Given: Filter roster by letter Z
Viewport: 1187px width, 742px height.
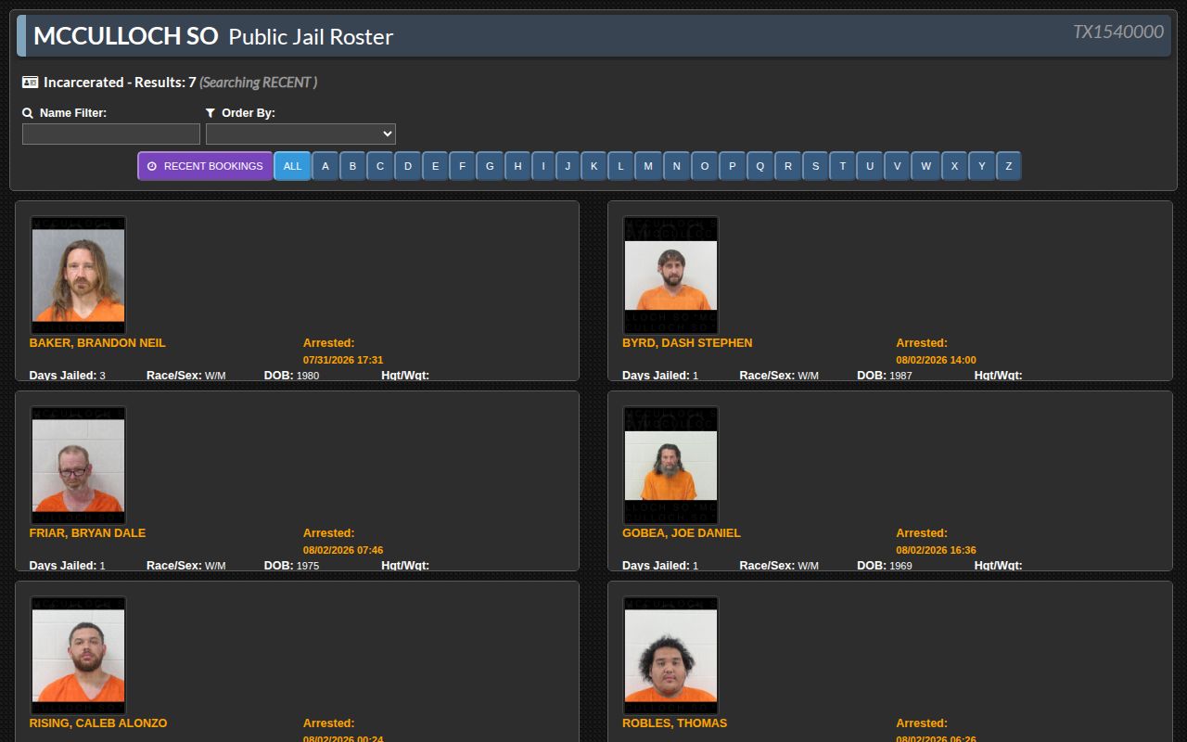Looking at the screenshot, I should tap(1009, 166).
